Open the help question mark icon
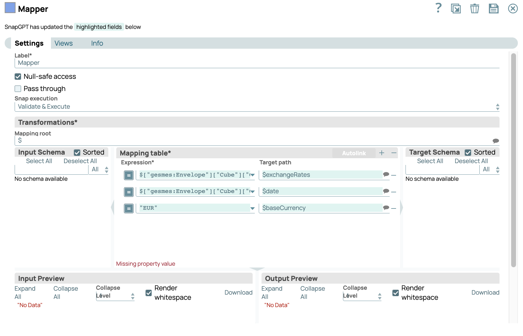 pos(438,8)
